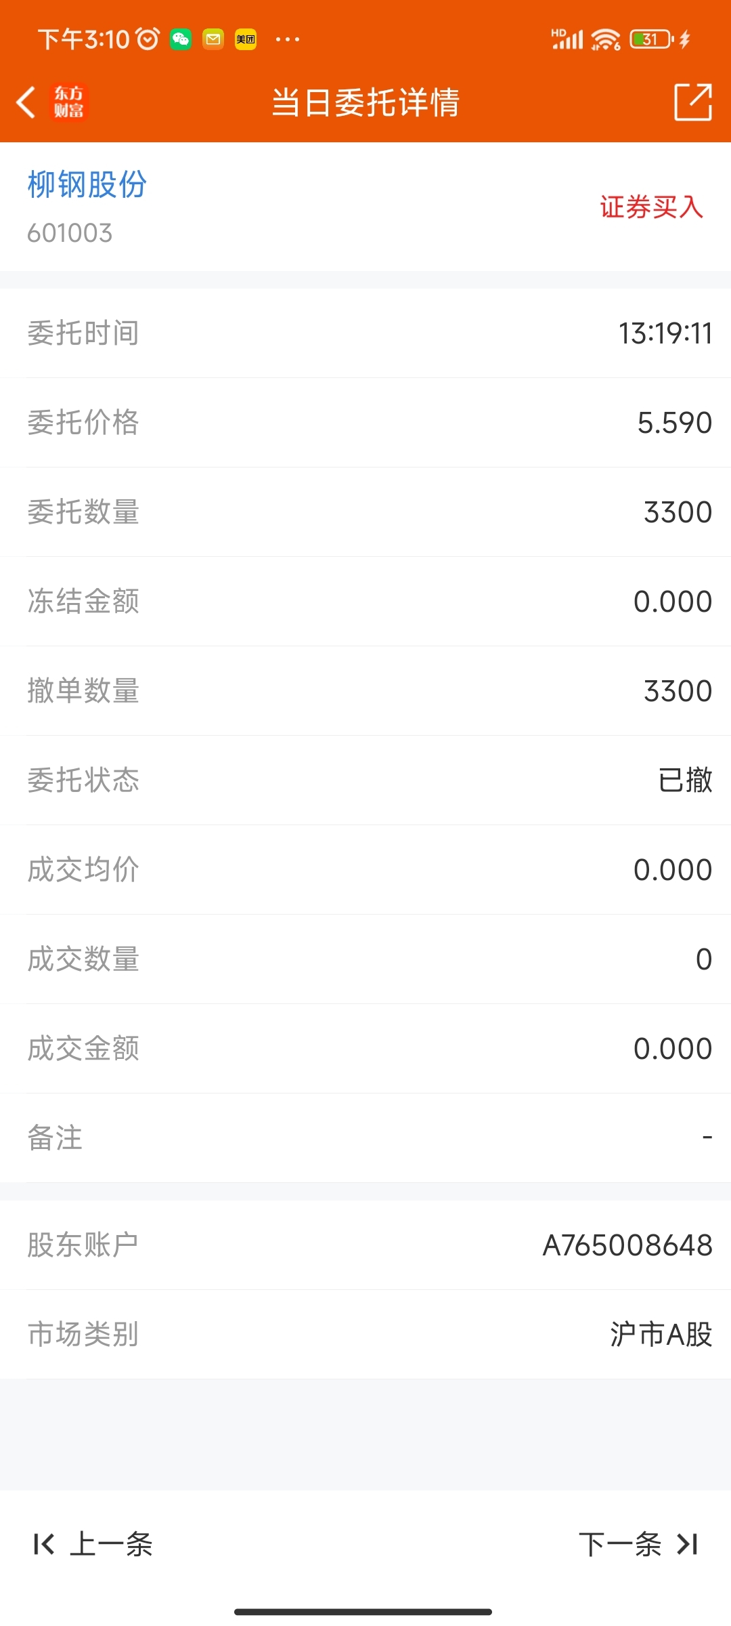The height and width of the screenshot is (1626, 731).
Task: Tap the 委托时间 13:19:11 row
Action: [365, 333]
